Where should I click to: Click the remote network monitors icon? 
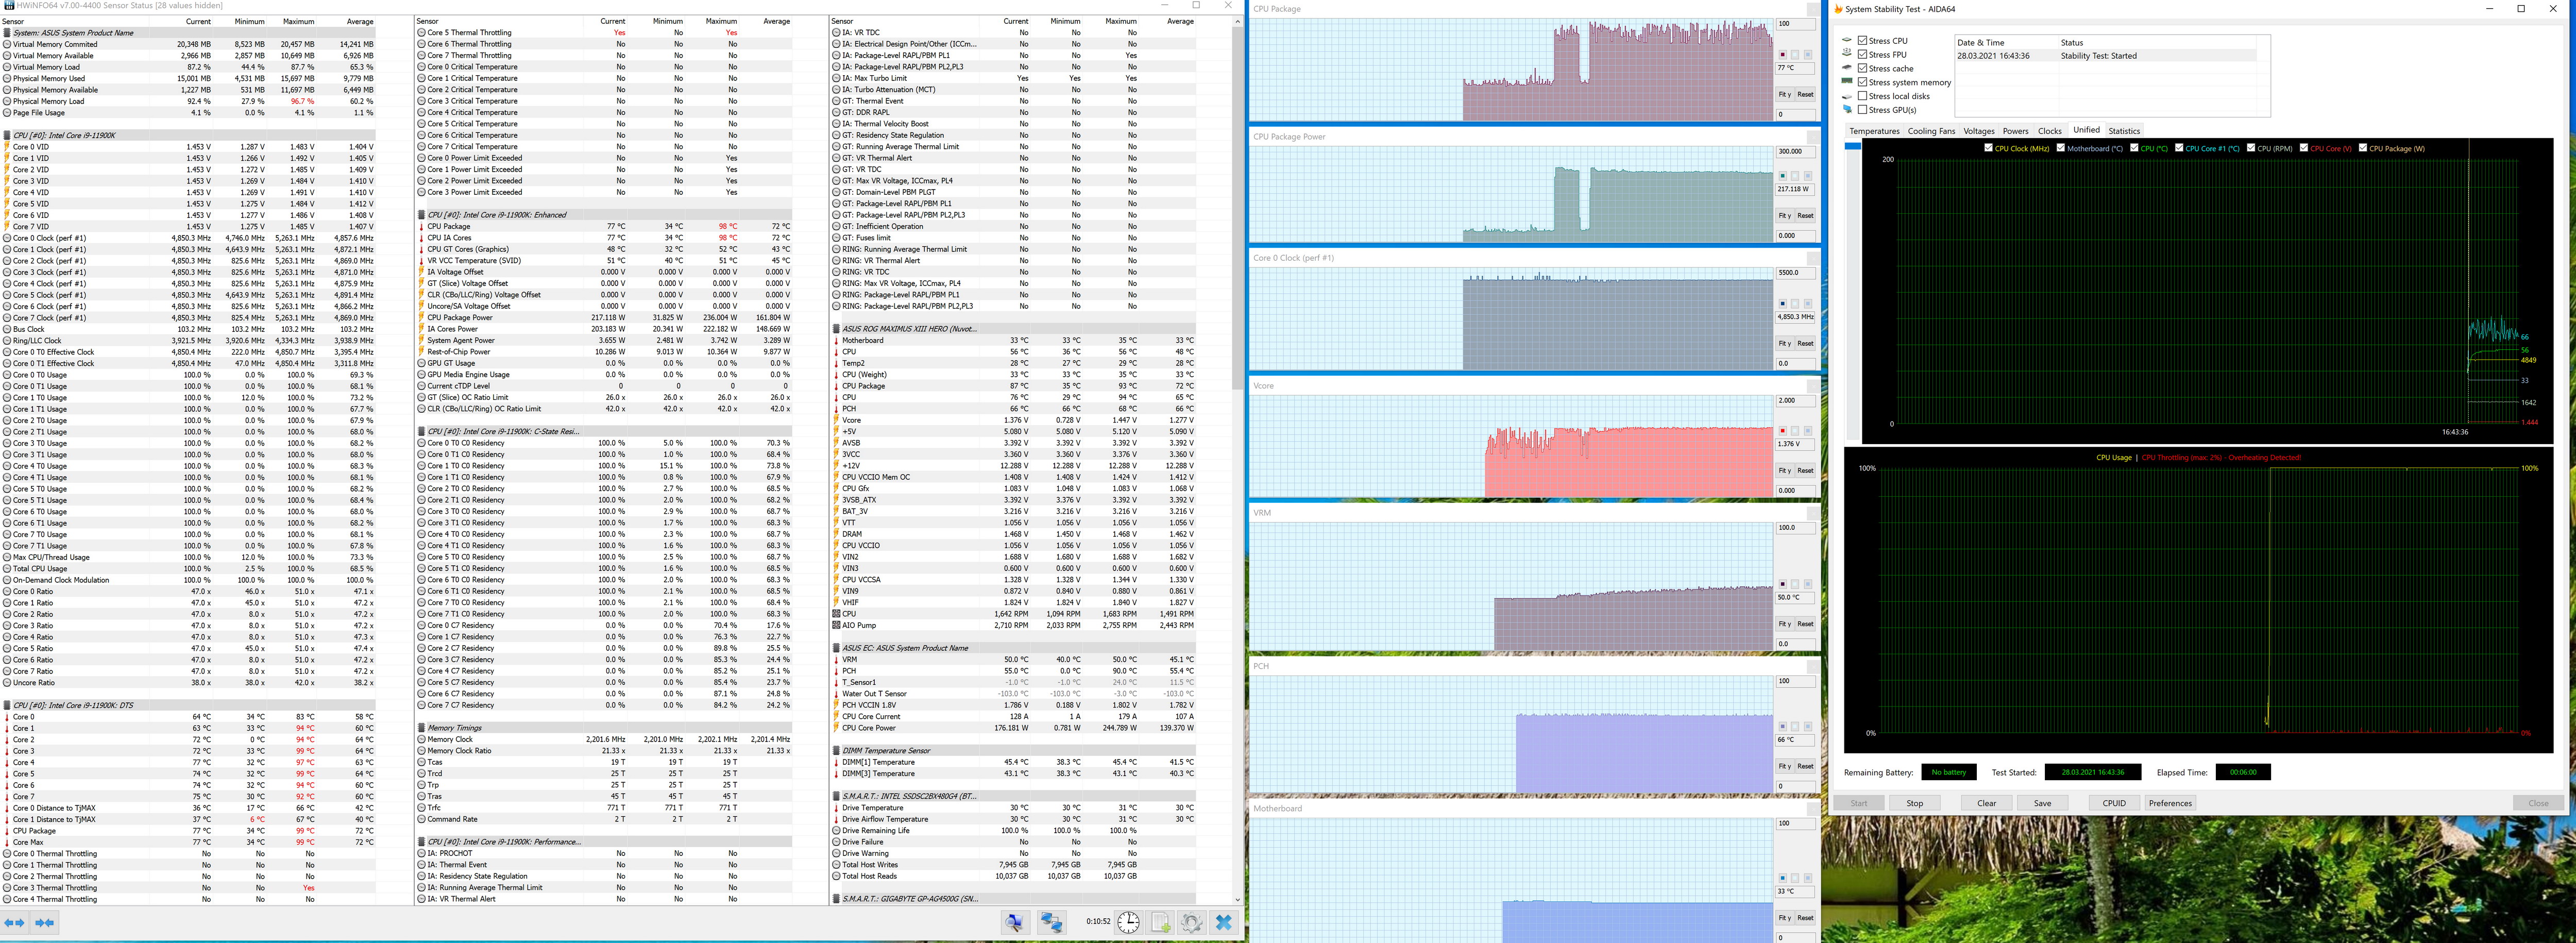[1051, 922]
